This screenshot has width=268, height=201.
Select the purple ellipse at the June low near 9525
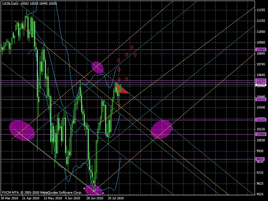pos(93,190)
